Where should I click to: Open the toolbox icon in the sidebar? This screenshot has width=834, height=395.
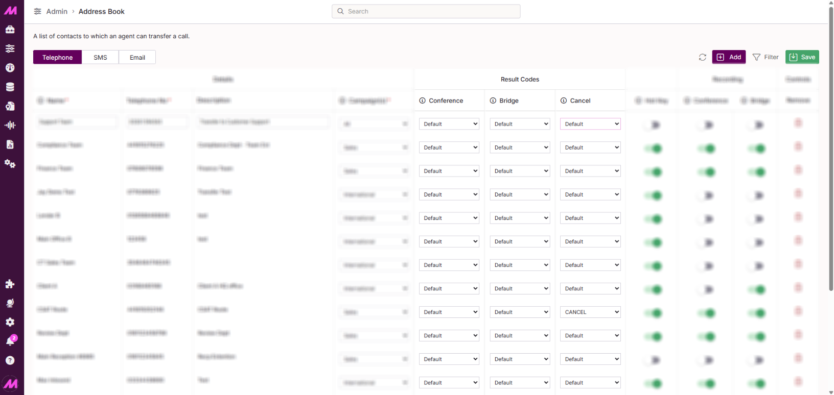click(10, 30)
